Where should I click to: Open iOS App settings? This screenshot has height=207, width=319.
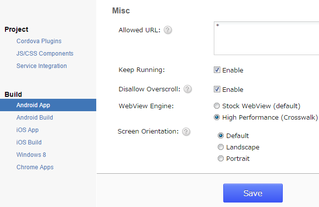[x=27, y=130]
